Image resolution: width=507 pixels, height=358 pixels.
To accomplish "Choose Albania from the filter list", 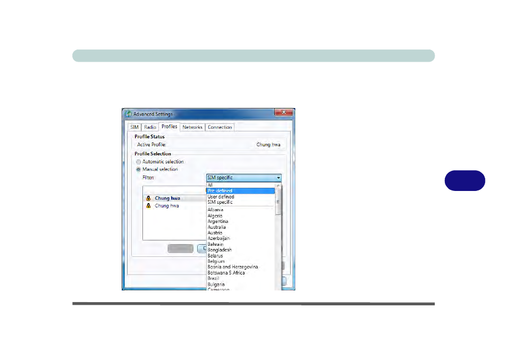I will pyautogui.click(x=241, y=210).
